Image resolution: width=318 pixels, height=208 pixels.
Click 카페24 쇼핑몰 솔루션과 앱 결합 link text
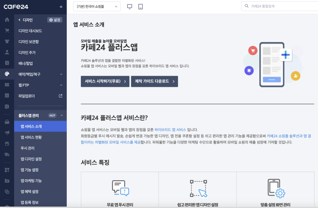click(289, 136)
